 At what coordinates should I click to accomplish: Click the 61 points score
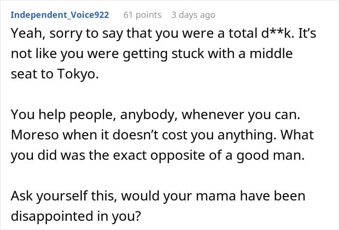(142, 15)
